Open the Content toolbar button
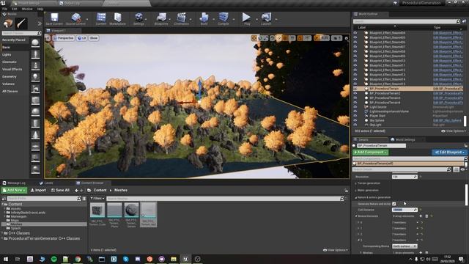Image resolution: width=469 pixels, height=264 pixels. coord(101,19)
